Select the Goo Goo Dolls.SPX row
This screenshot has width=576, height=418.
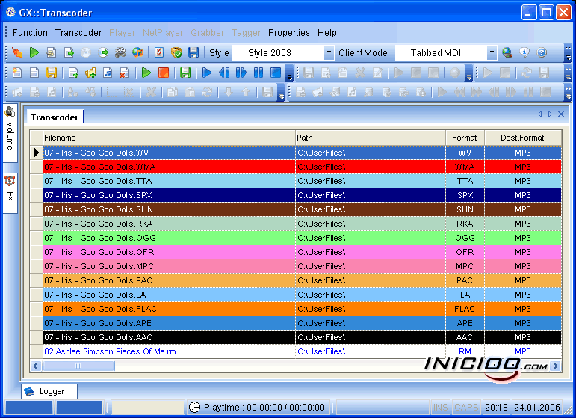point(302,195)
